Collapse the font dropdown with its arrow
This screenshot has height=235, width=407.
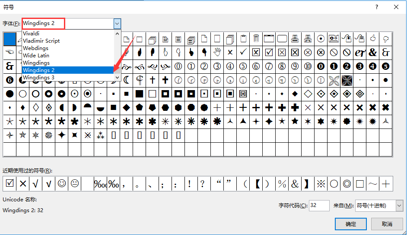coord(117,24)
